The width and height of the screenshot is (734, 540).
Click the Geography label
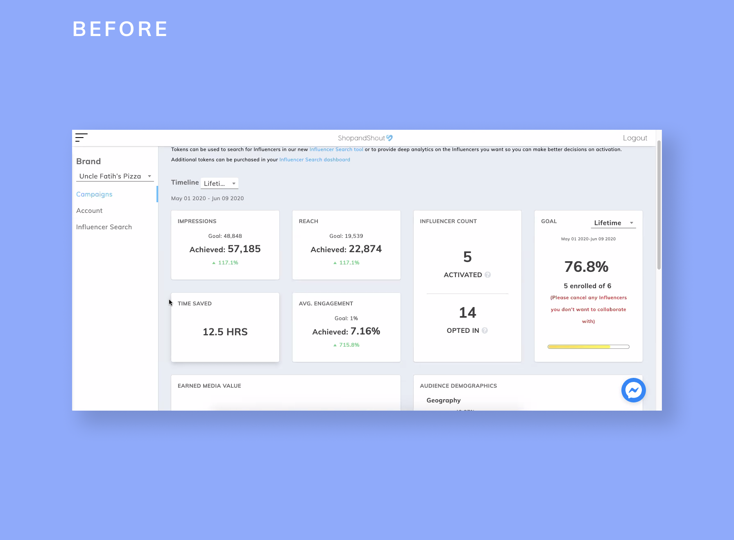[x=444, y=400]
